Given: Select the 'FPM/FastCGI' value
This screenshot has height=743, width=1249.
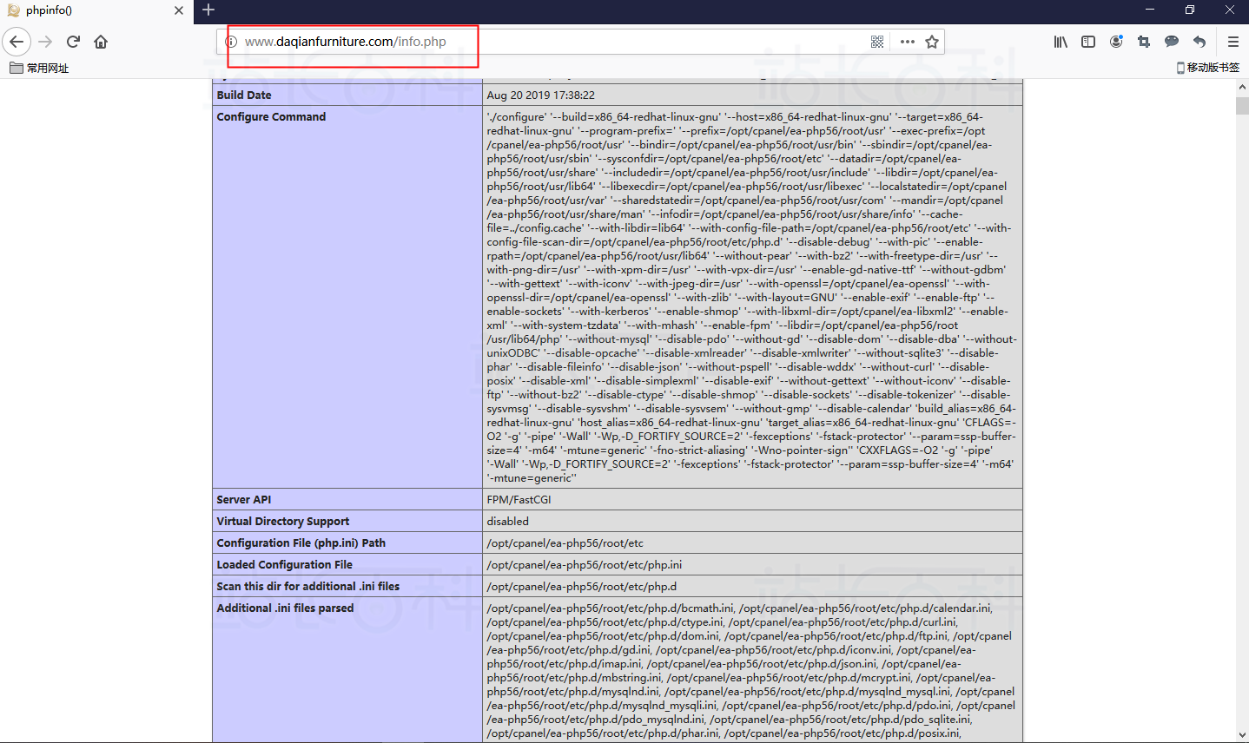Looking at the screenshot, I should coord(519,500).
